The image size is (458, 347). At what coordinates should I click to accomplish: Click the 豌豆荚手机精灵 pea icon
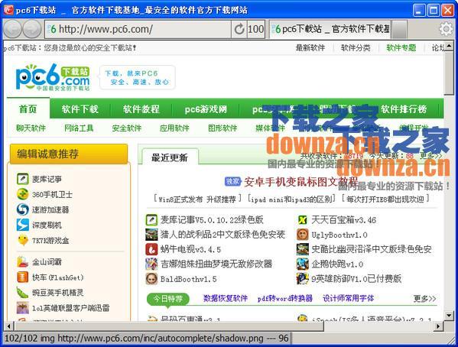pyautogui.click(x=22, y=293)
